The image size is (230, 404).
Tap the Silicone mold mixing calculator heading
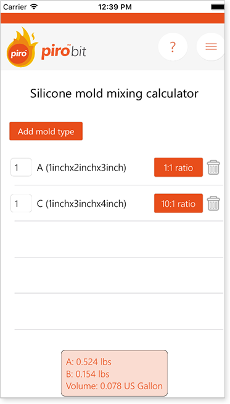click(x=114, y=93)
